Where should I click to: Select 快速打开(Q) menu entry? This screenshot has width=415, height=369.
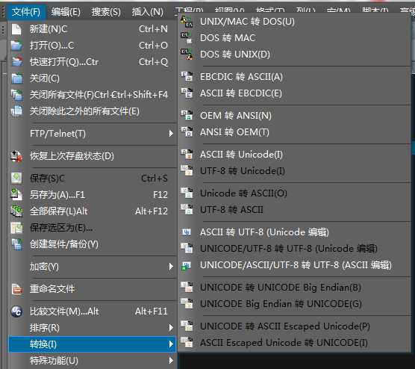(93, 62)
